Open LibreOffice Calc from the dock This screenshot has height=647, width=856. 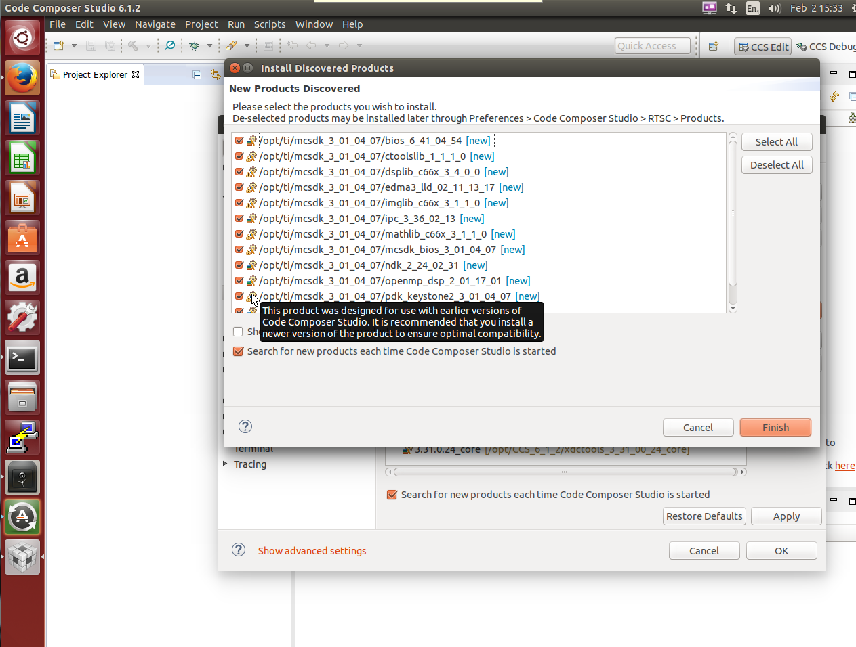tap(22, 158)
